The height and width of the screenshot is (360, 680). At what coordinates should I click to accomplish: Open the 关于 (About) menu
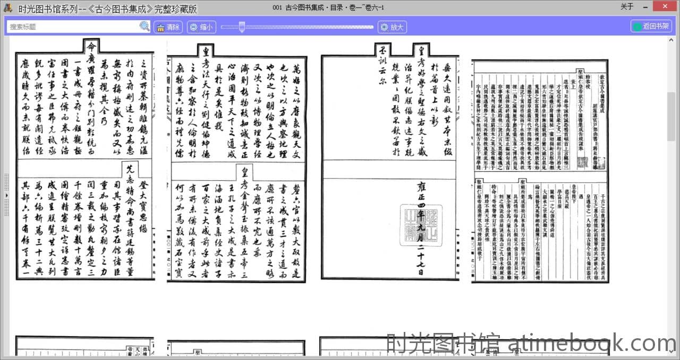pyautogui.click(x=627, y=7)
